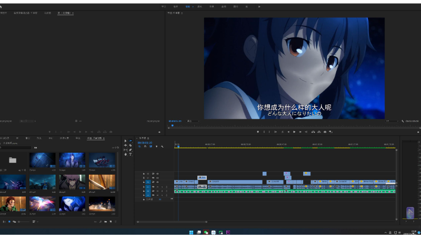
Task: Open comparison view in program monitor
Action: pyautogui.click(x=331, y=132)
